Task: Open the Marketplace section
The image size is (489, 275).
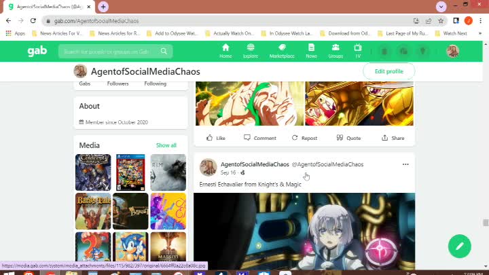Action: (x=282, y=51)
